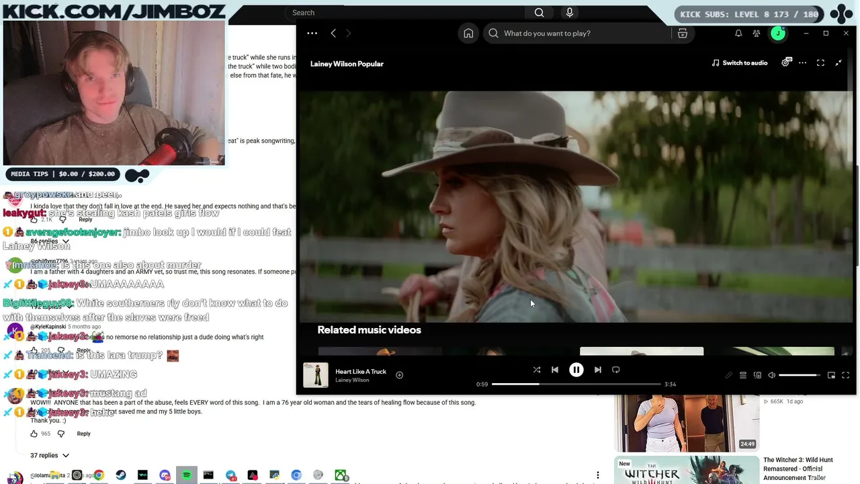This screenshot has width=860, height=484.
Task: Open more options for the music video
Action: coord(802,63)
